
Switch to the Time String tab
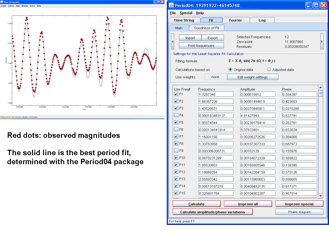[x=184, y=20]
